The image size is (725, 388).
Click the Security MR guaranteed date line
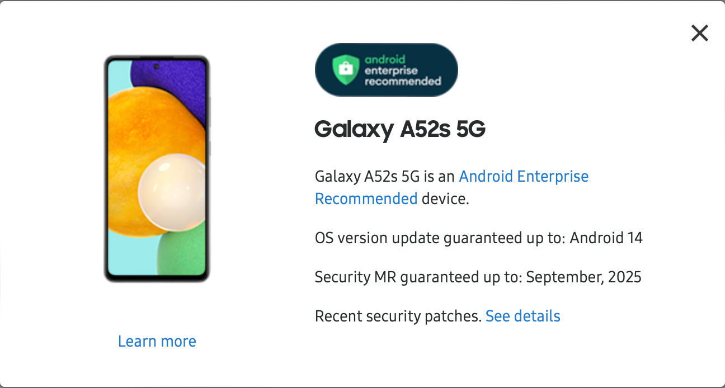(x=478, y=277)
